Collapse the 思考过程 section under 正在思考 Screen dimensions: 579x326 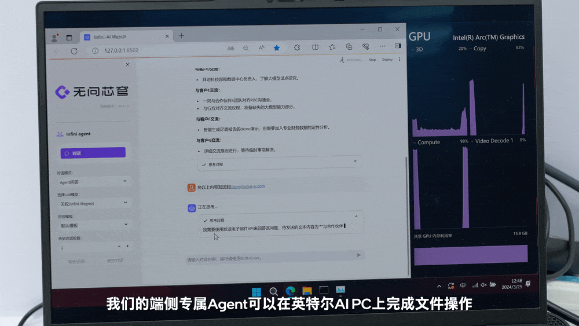coord(356,217)
